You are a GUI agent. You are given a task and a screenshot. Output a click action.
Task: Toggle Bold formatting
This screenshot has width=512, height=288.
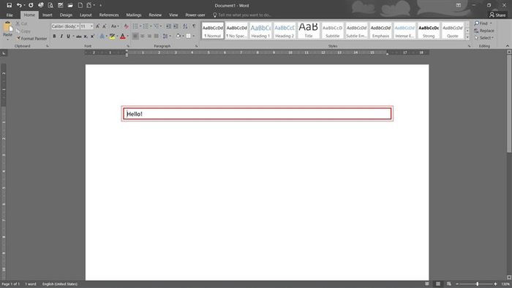(x=54, y=37)
